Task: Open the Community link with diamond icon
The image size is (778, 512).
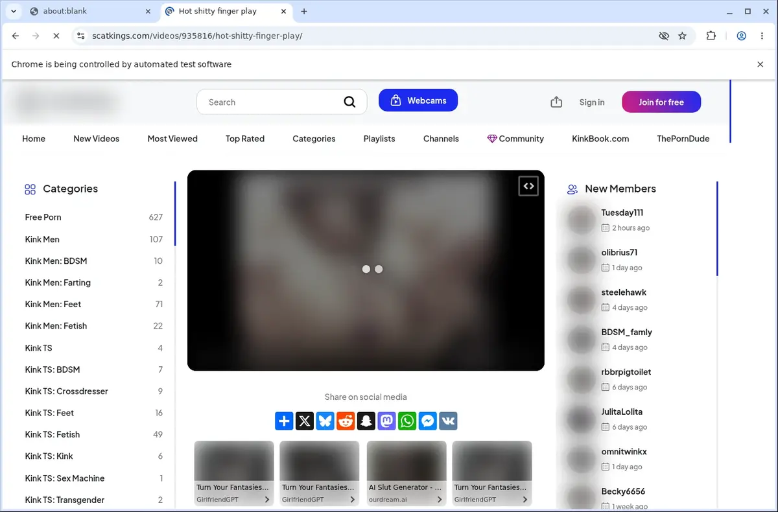Action: coord(515,139)
